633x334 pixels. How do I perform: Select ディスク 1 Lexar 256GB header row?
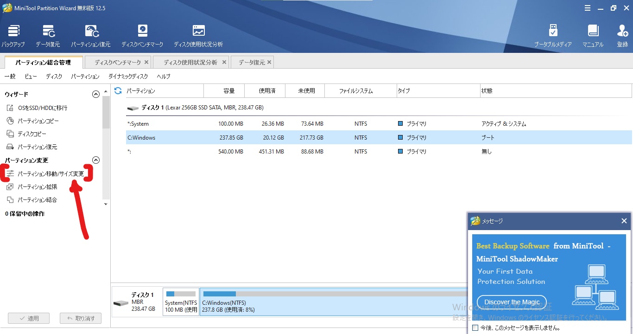379,108
